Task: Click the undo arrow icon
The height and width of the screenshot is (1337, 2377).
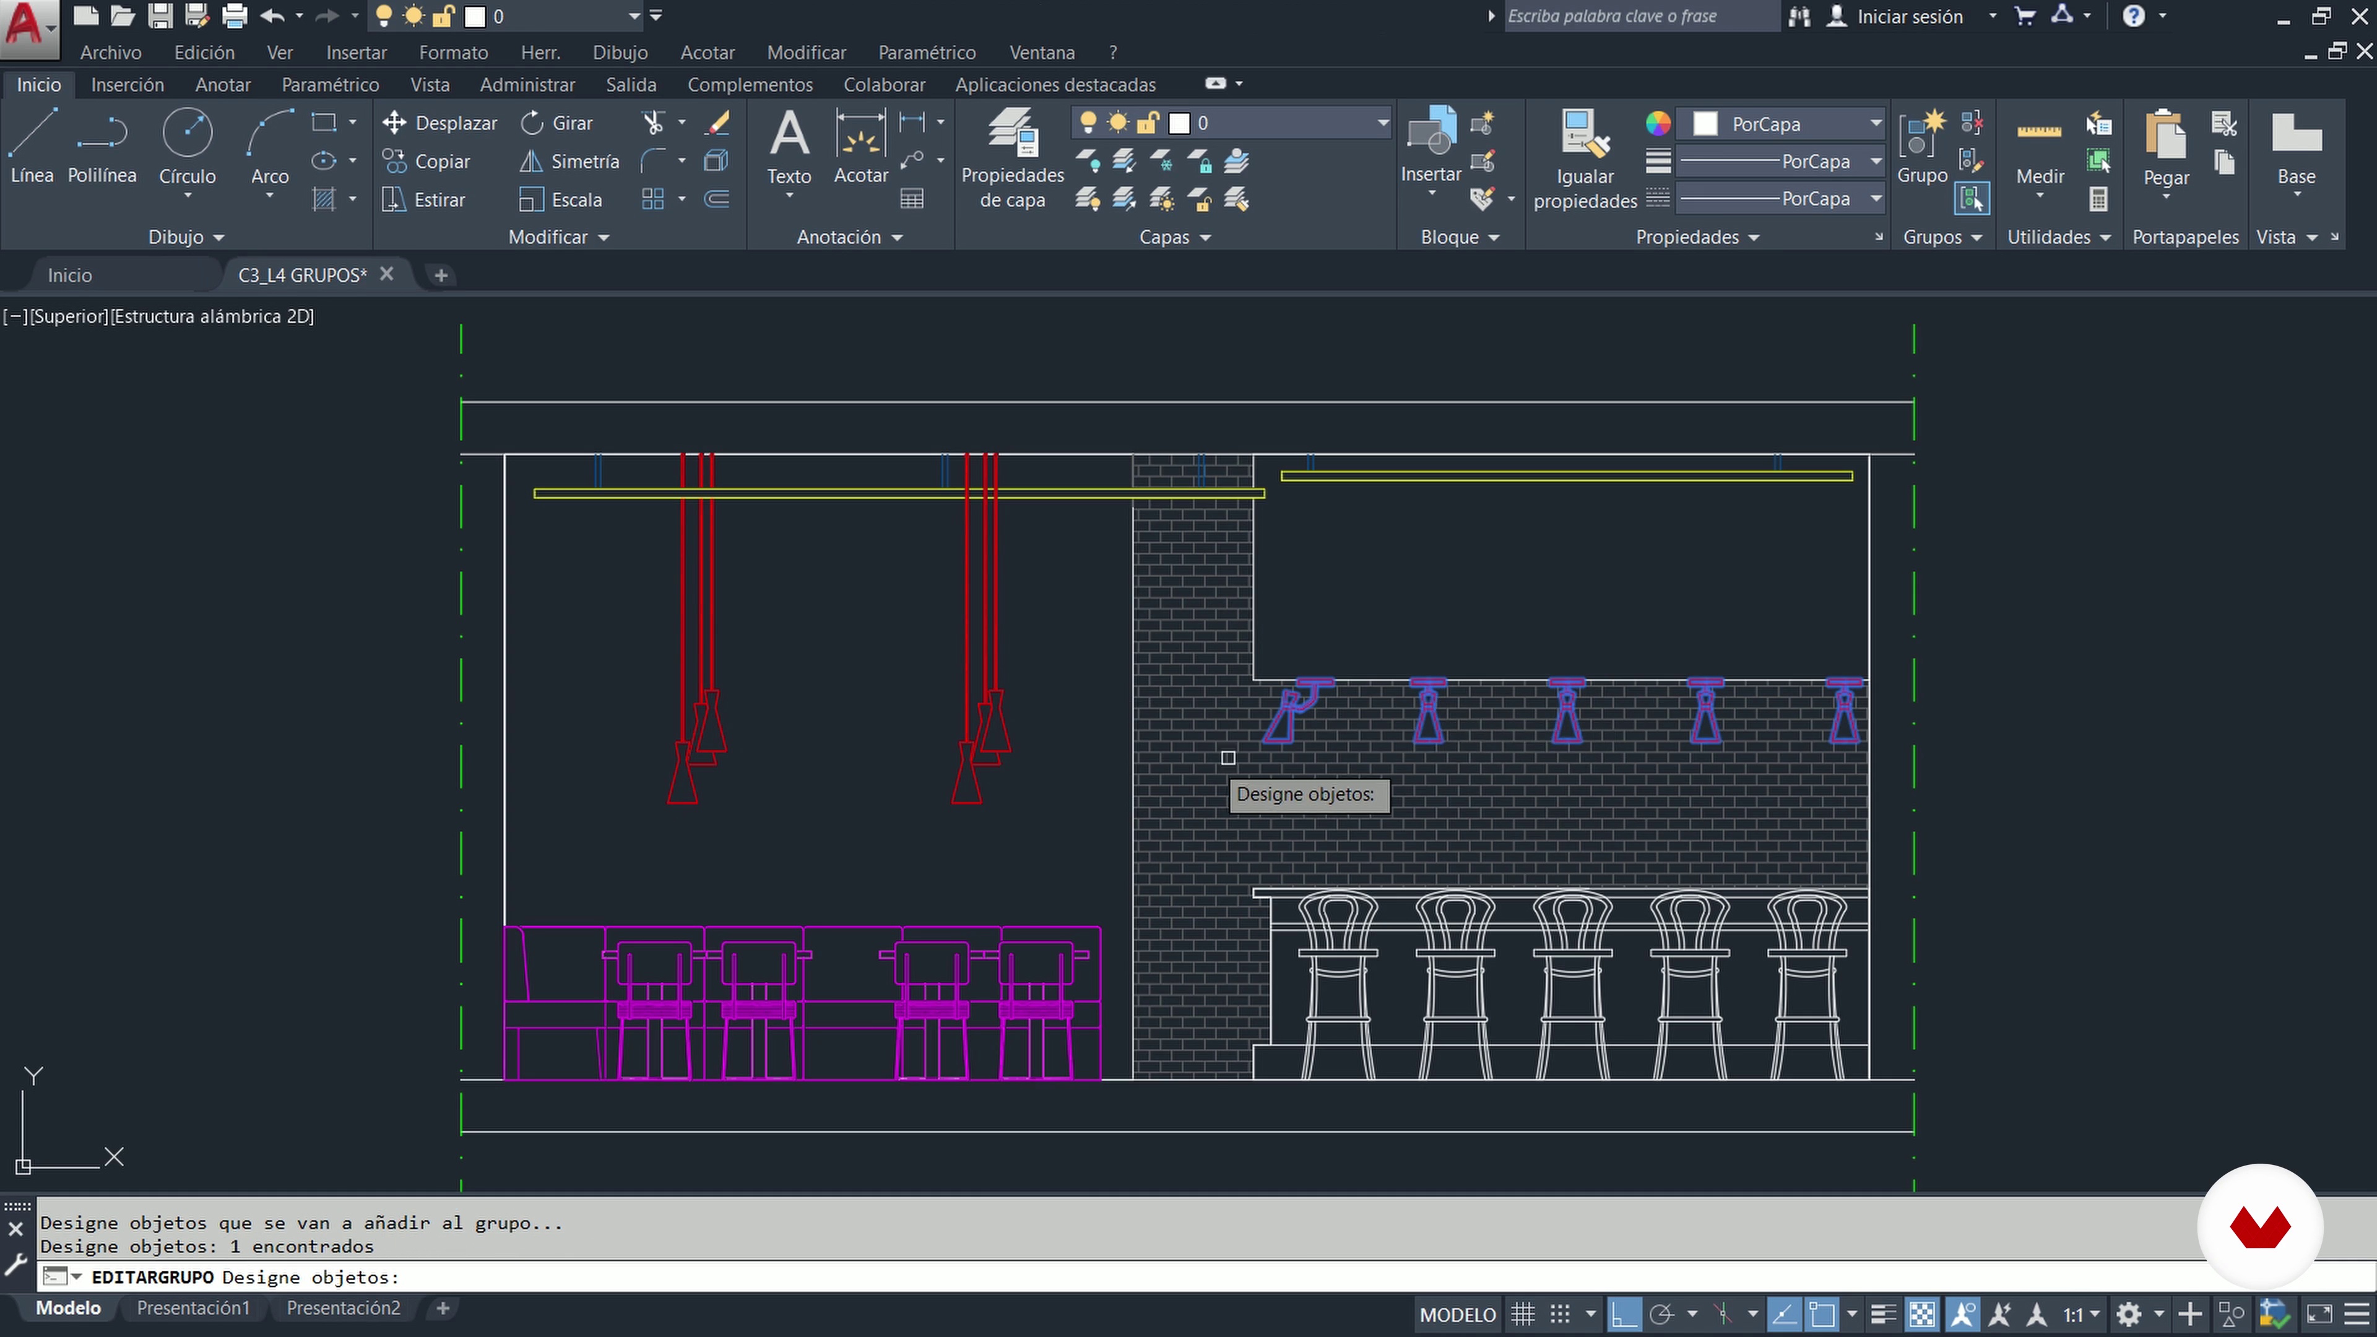Action: coord(272,15)
